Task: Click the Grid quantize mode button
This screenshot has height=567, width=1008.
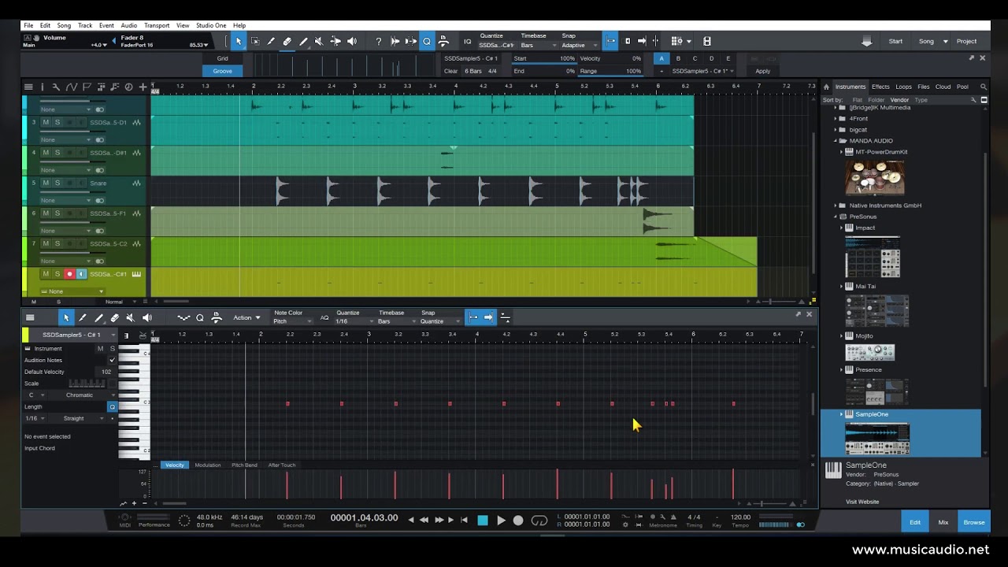Action: 223,58
